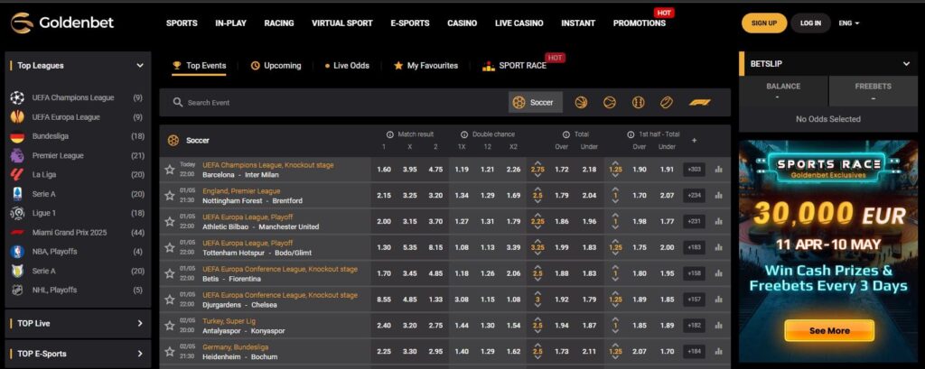
Task: Open the IN-PLAY menu
Action: click(230, 23)
